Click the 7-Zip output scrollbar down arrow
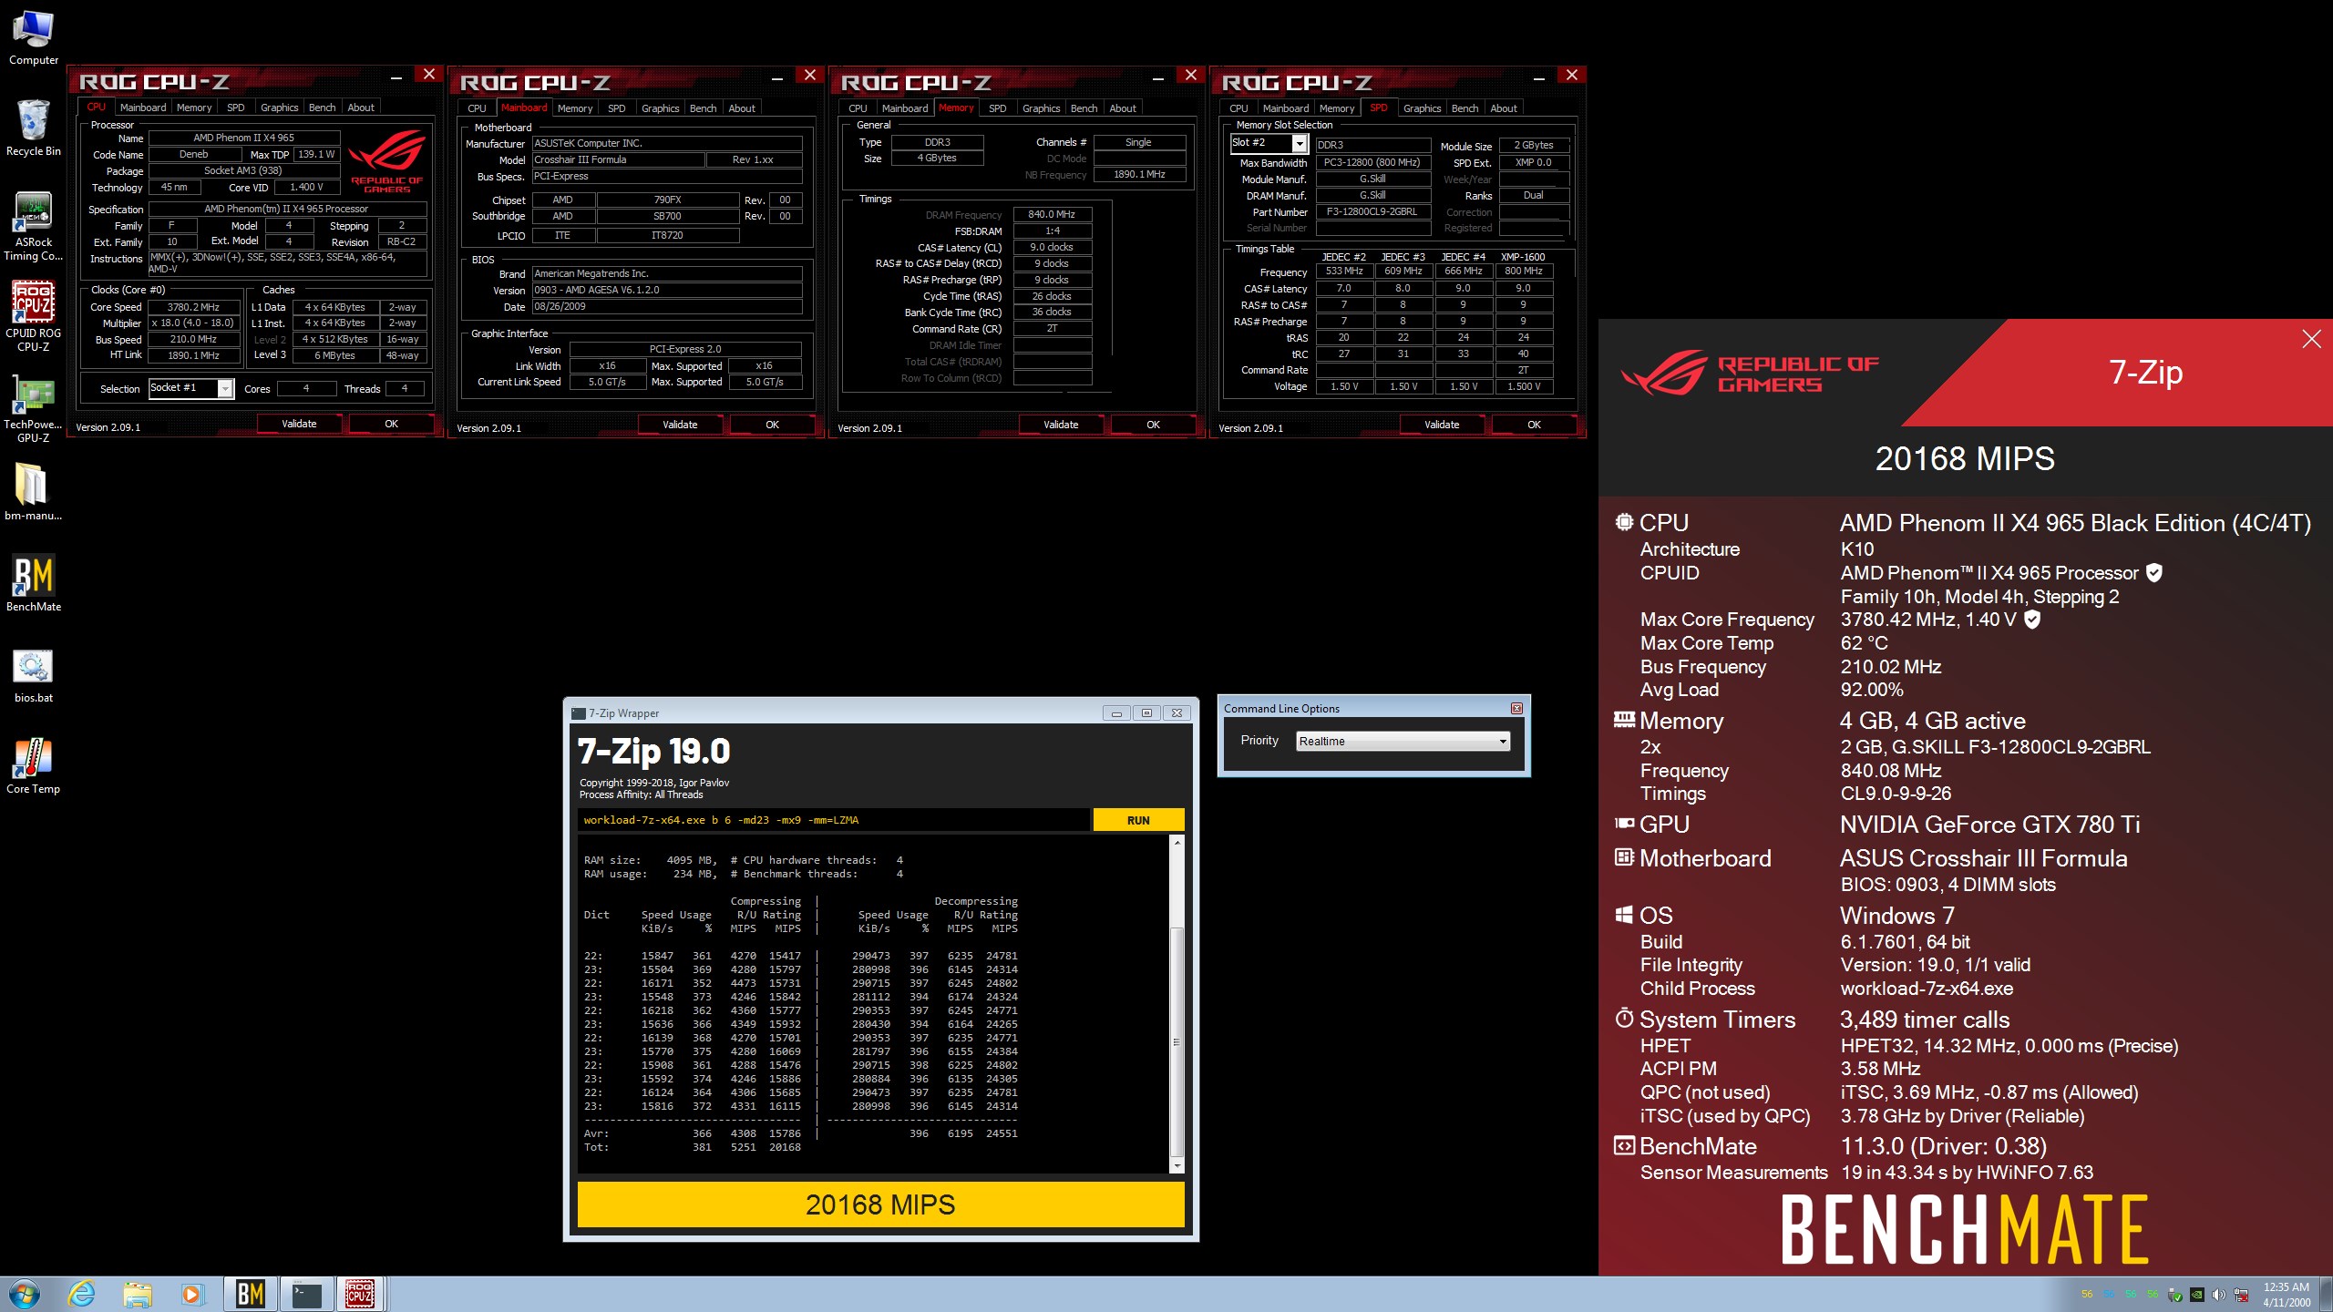Viewport: 2333px width, 1312px height. pos(1177,1165)
